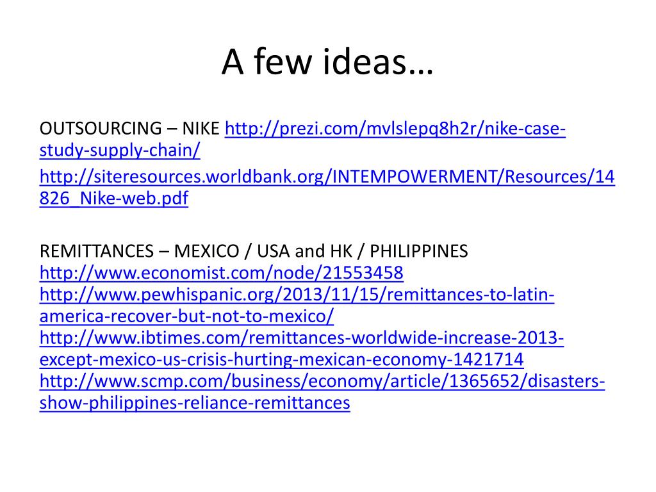Click the 'REMITTANCES – MEXICO / USA and HK / PHILIPPINES' text
Image resolution: width=656 pixels, height=492 pixels.
coord(254,251)
